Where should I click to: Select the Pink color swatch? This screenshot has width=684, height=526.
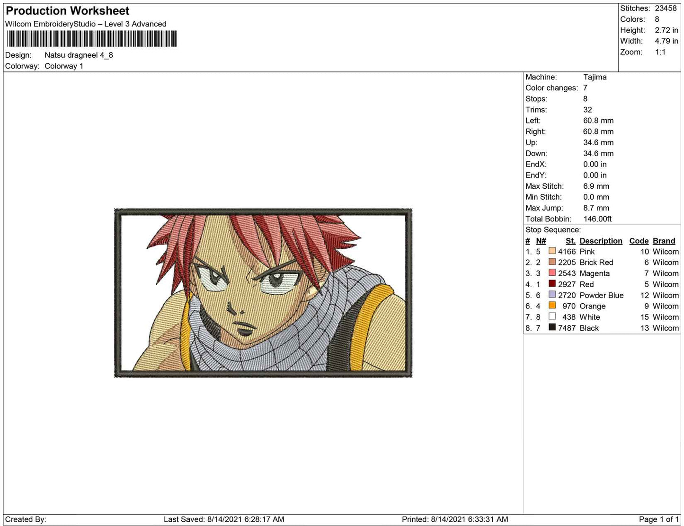pos(552,251)
